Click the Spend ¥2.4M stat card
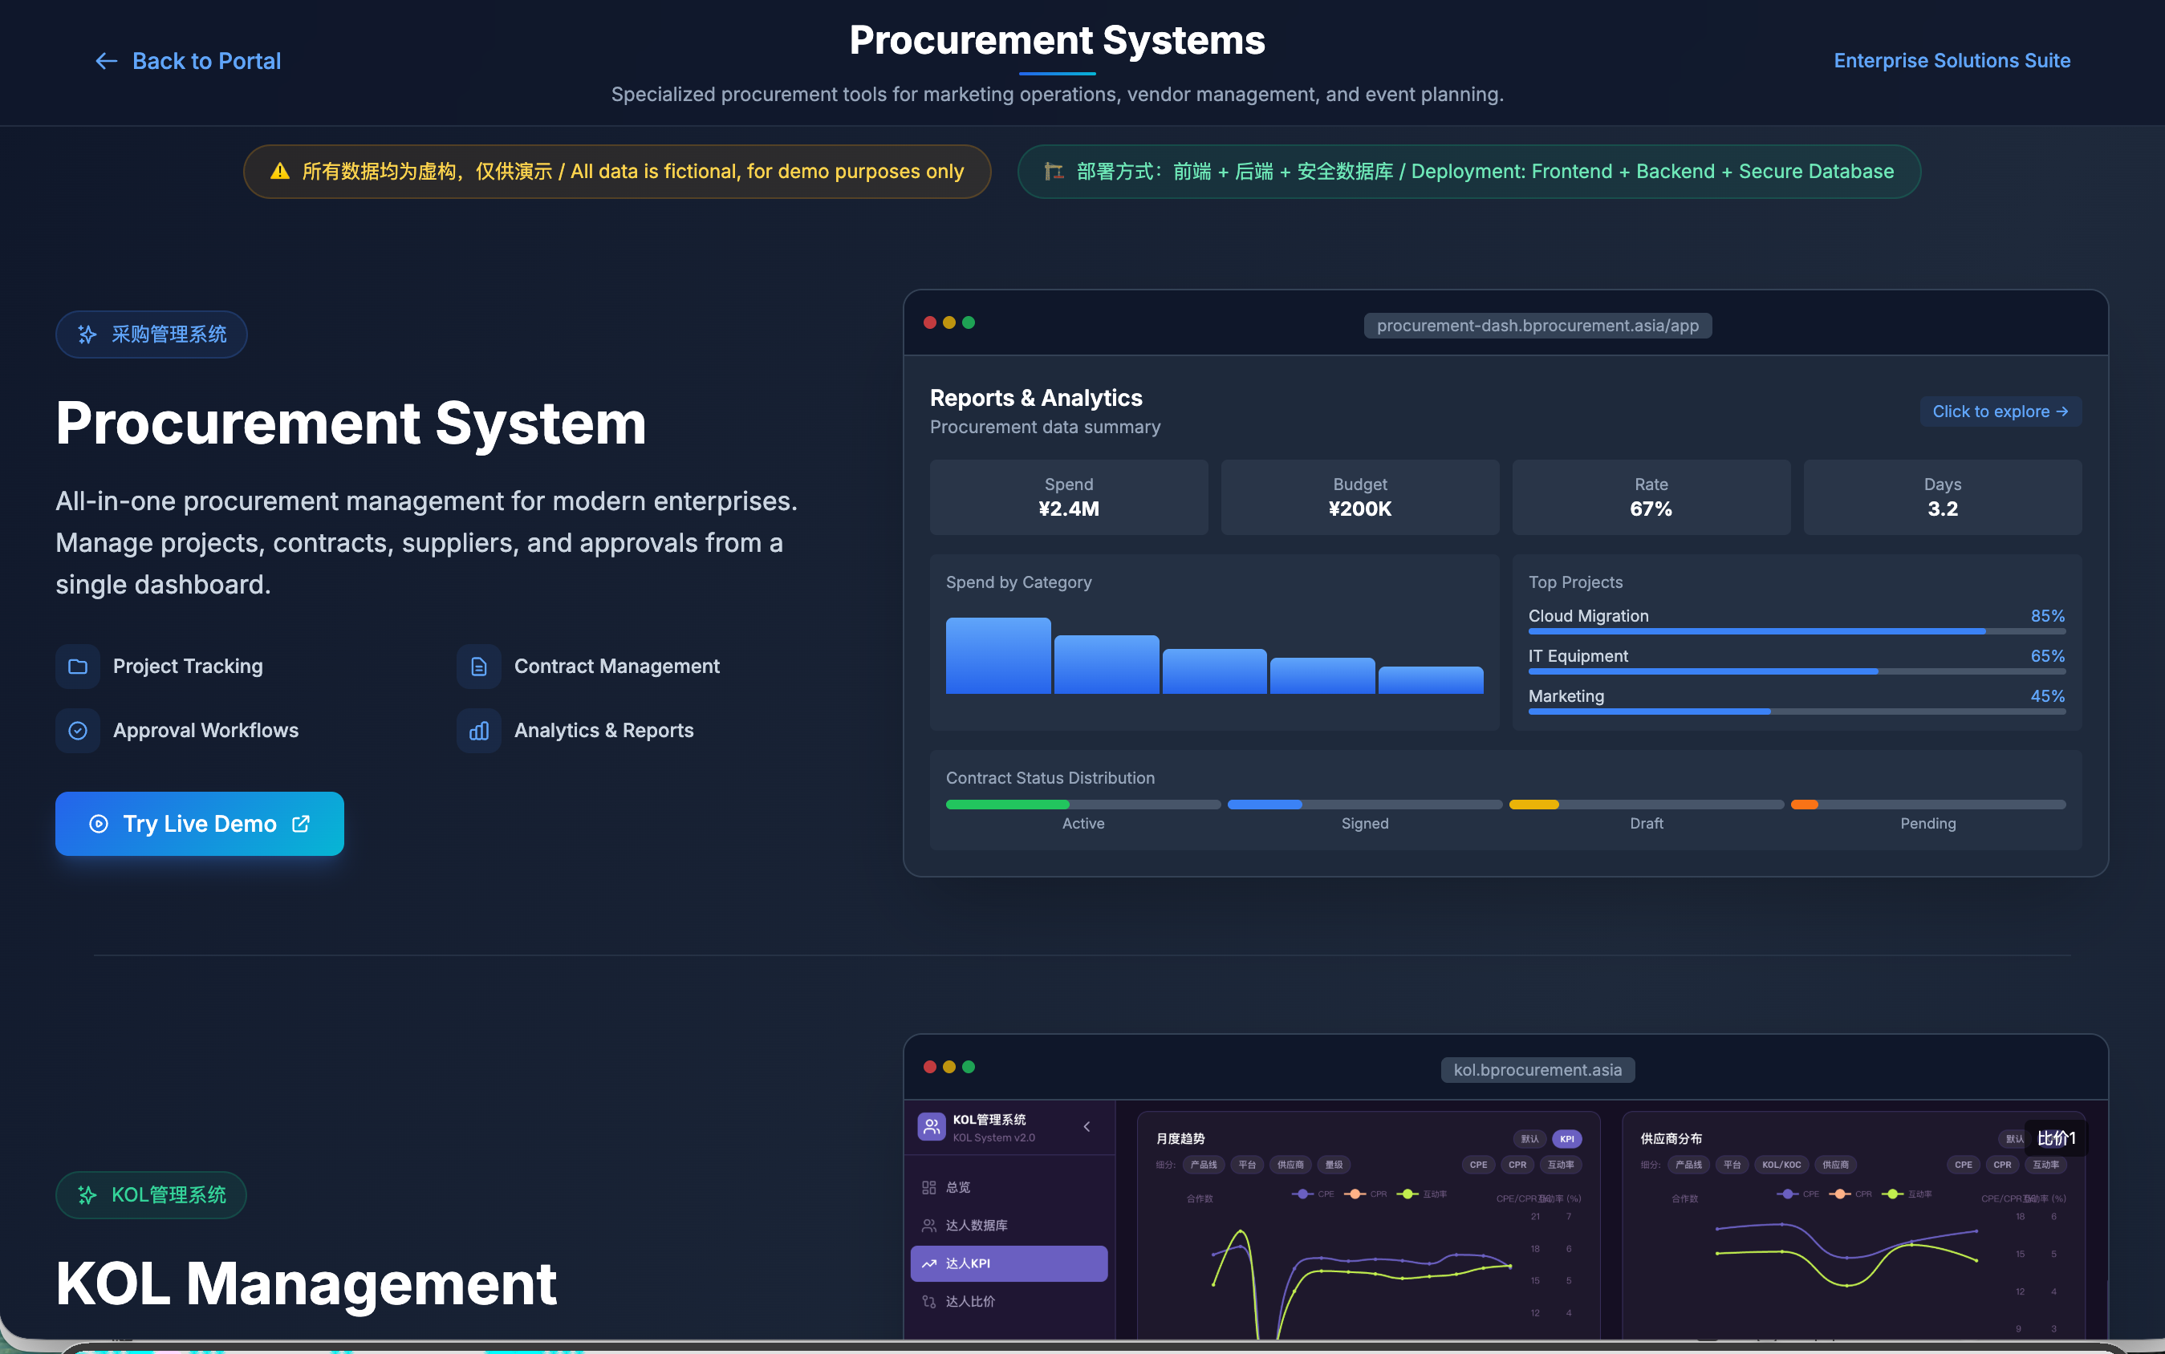 coord(1069,497)
